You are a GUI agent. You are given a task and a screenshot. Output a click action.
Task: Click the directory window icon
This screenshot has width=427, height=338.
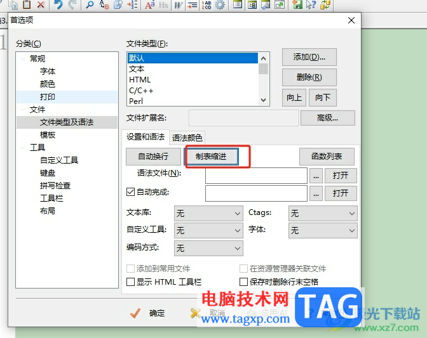[x=238, y=4]
